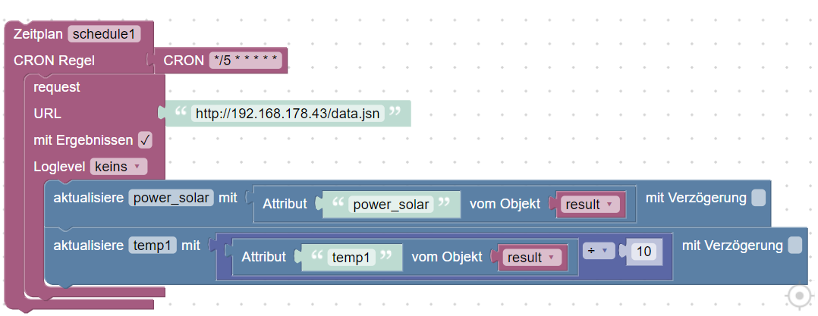Edit the schedule1 name field
Viewport: 818px width, 316px height.
click(x=105, y=34)
